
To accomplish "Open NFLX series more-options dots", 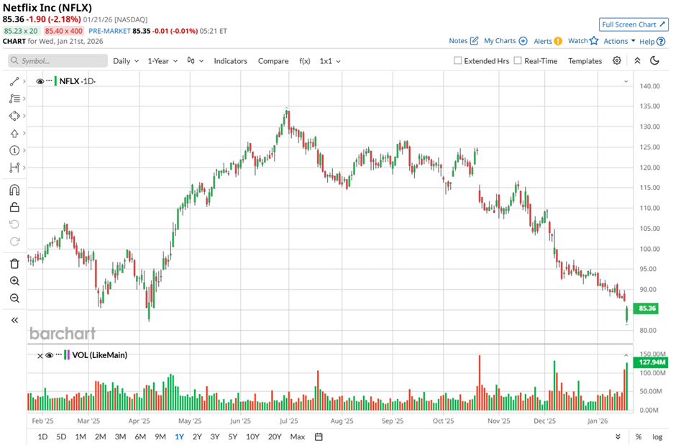I will coord(49,81).
